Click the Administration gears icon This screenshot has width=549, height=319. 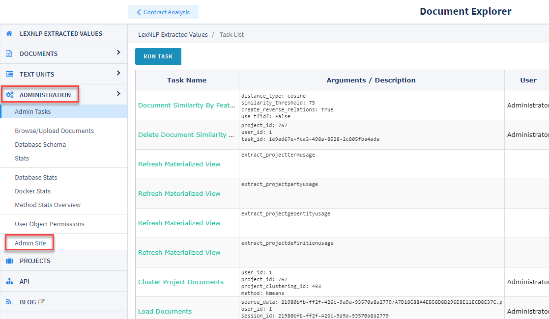point(10,95)
